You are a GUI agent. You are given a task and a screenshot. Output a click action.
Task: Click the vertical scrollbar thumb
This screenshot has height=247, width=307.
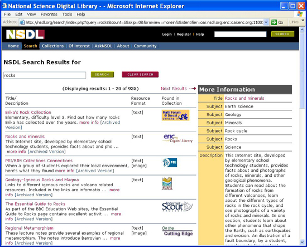click(302, 70)
